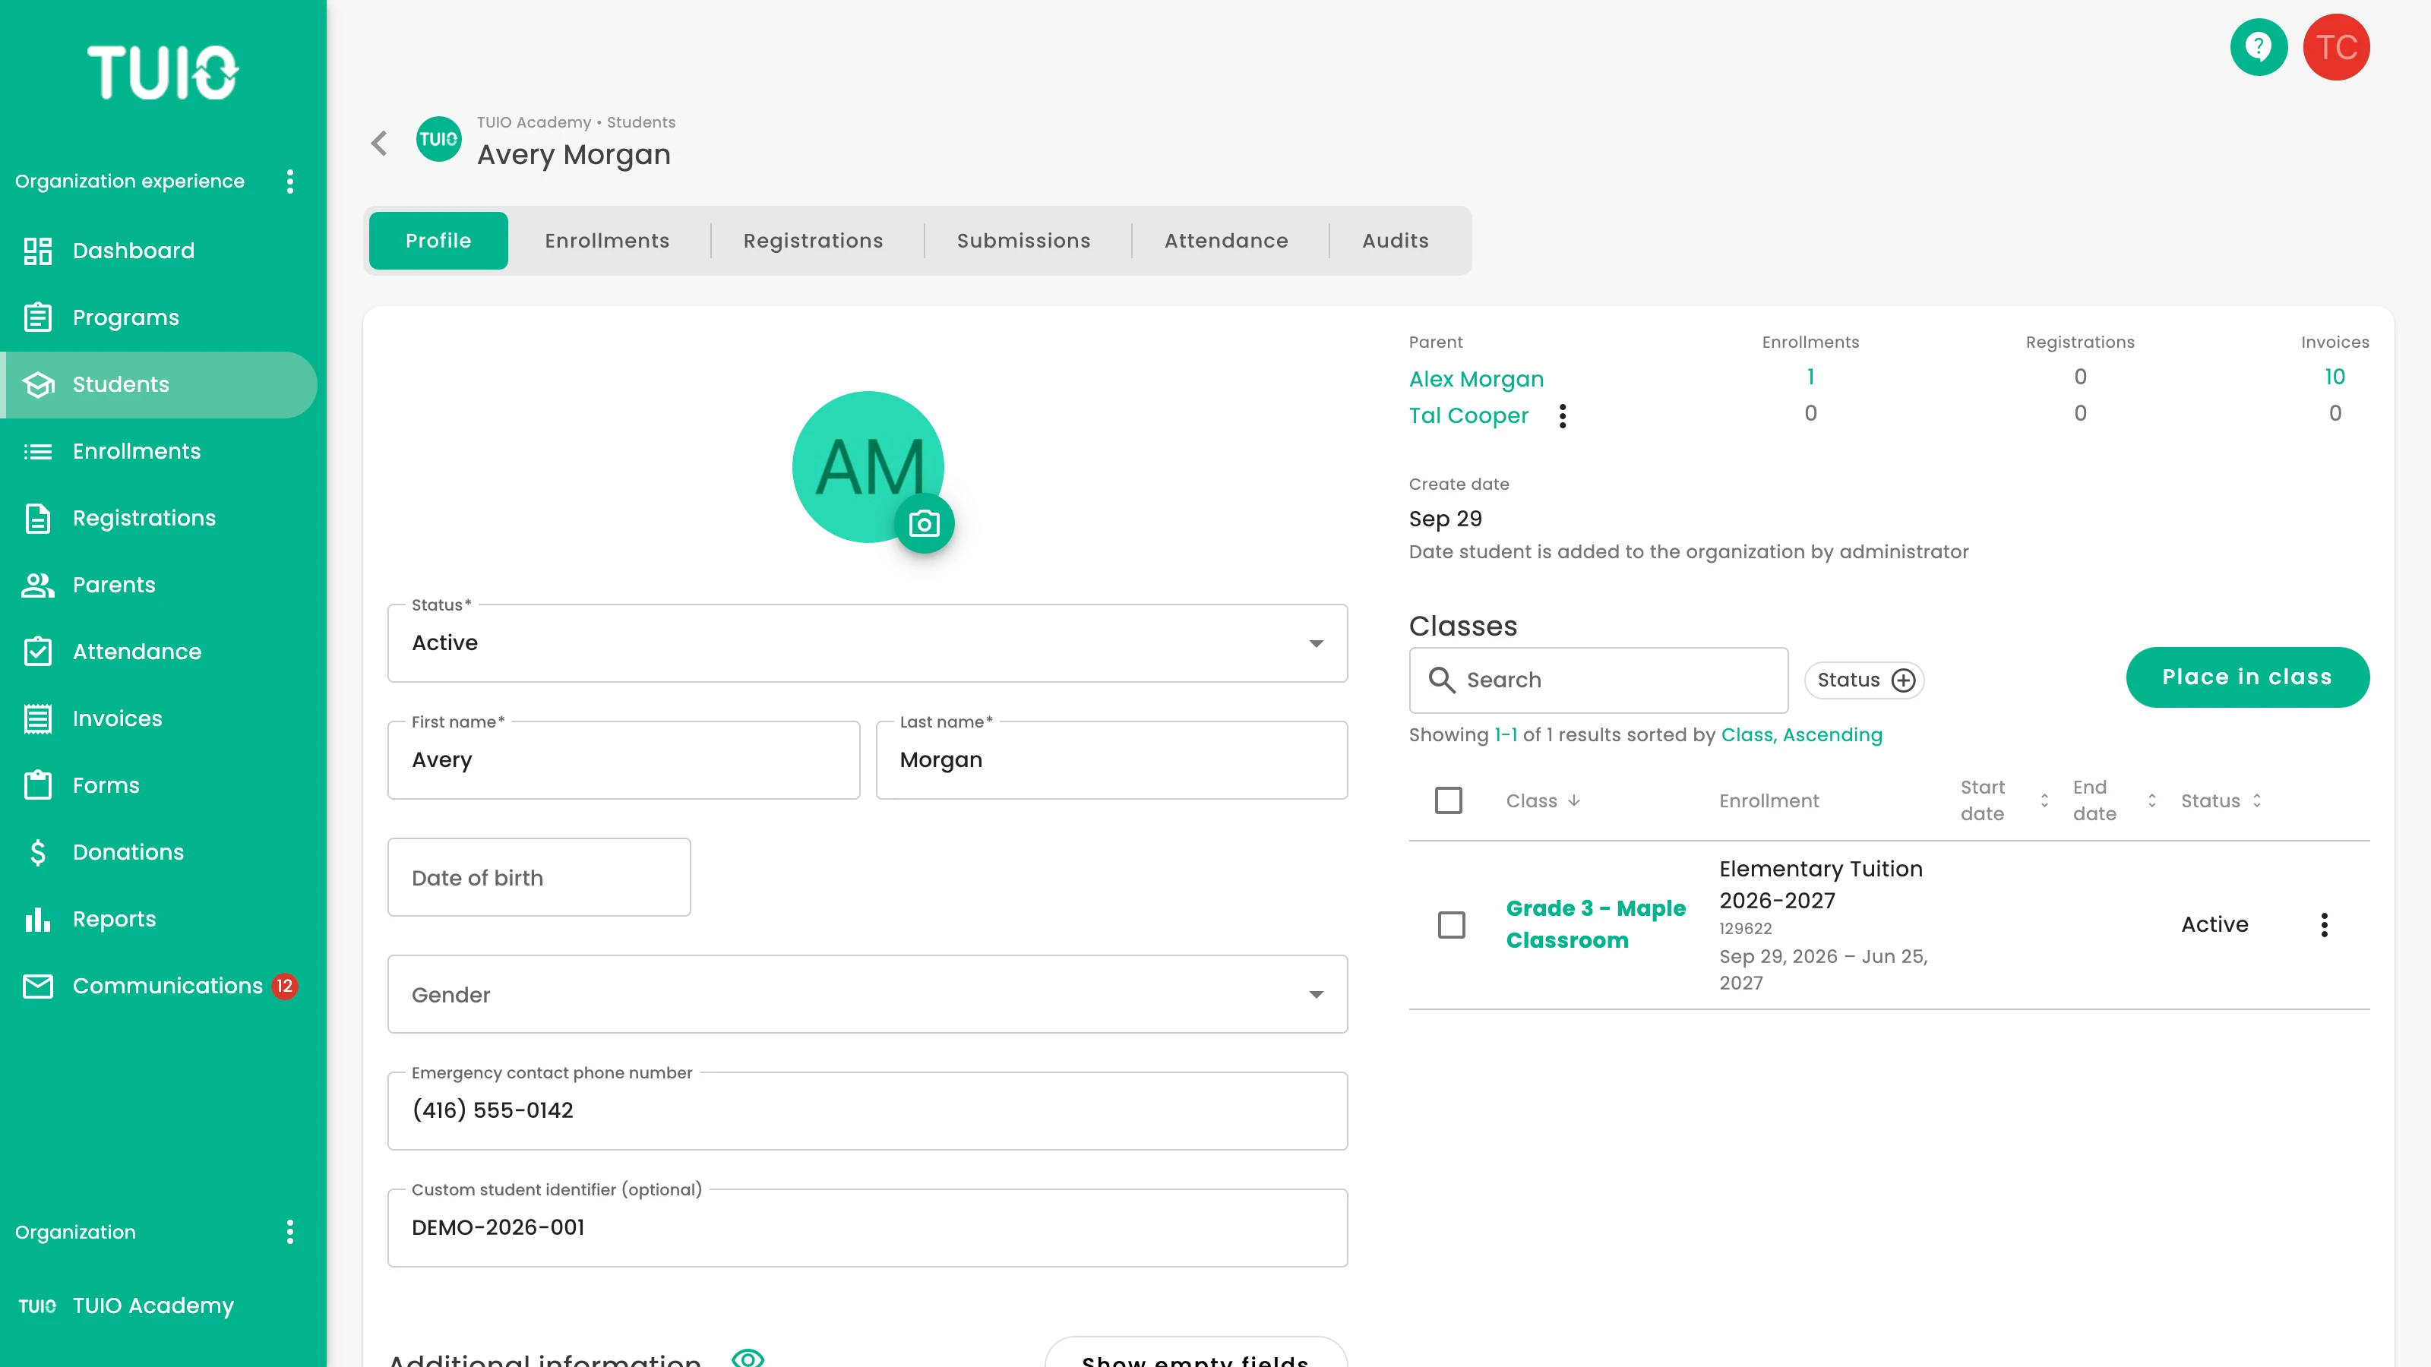Open row actions for Grade 3 class

[x=2325, y=924]
